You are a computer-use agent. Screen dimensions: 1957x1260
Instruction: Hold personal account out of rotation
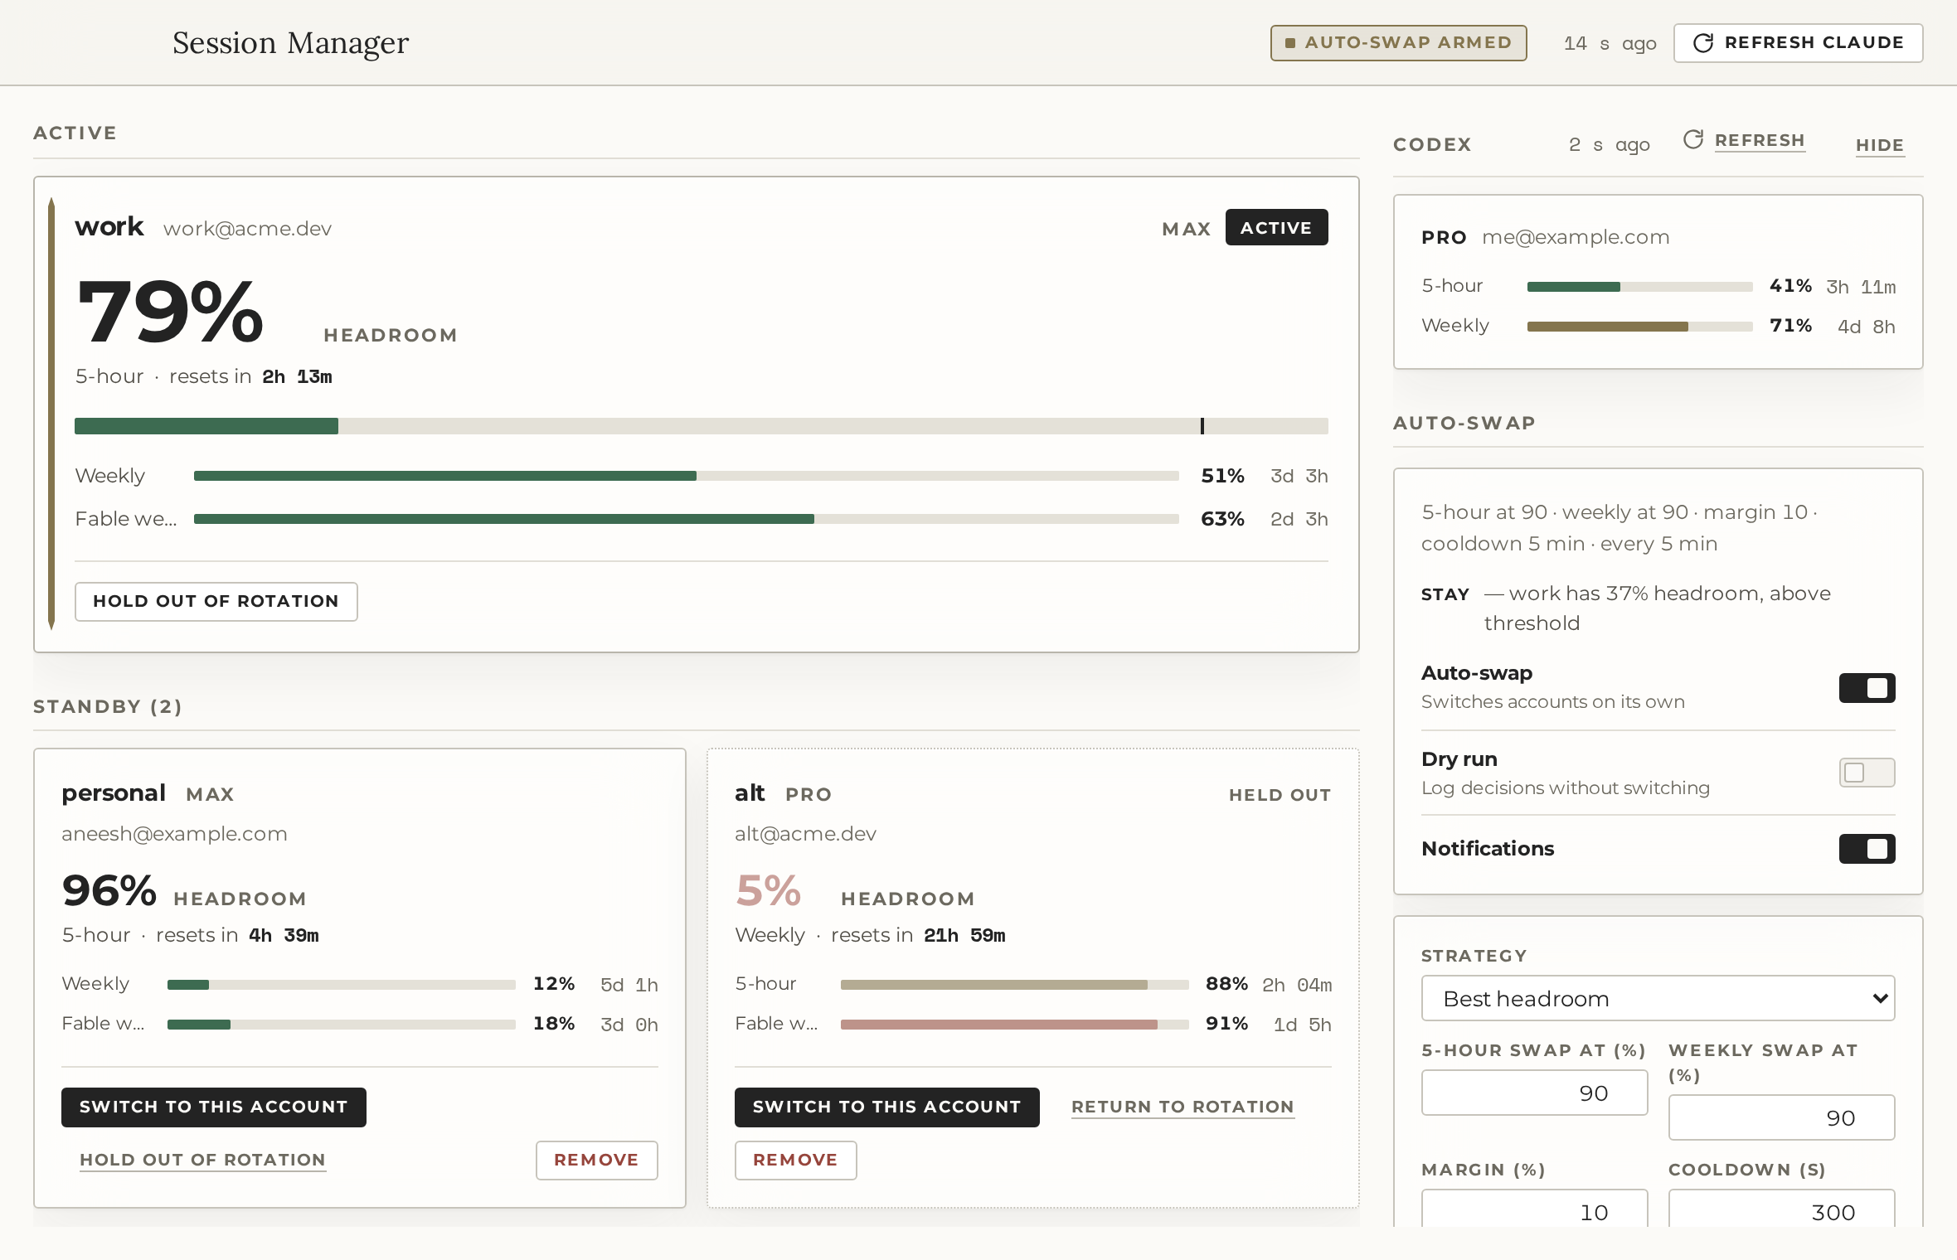(x=202, y=1160)
